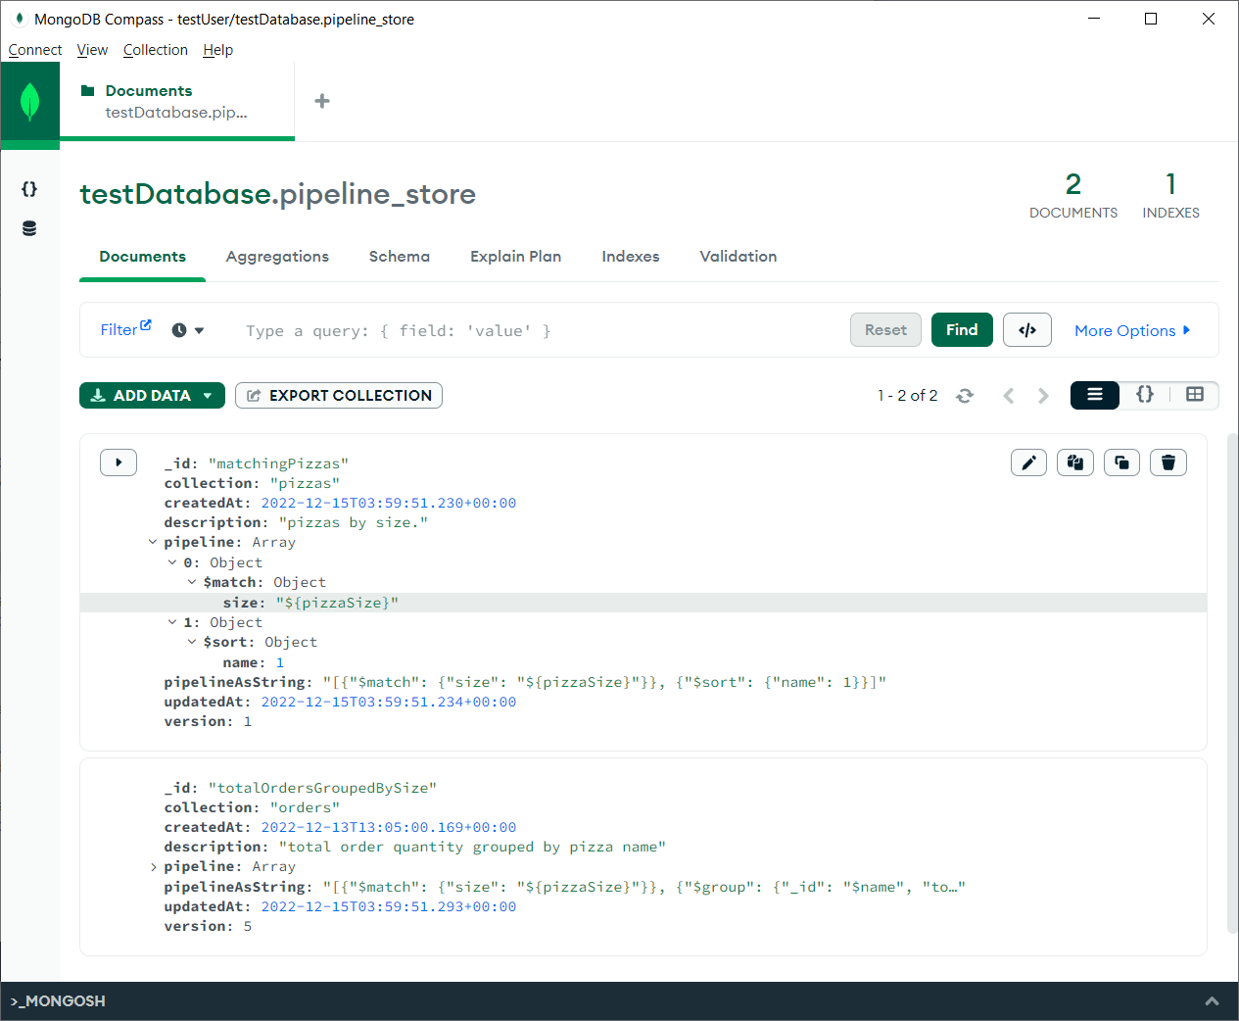
Task: Add a new tab with plus icon
Action: [322, 101]
